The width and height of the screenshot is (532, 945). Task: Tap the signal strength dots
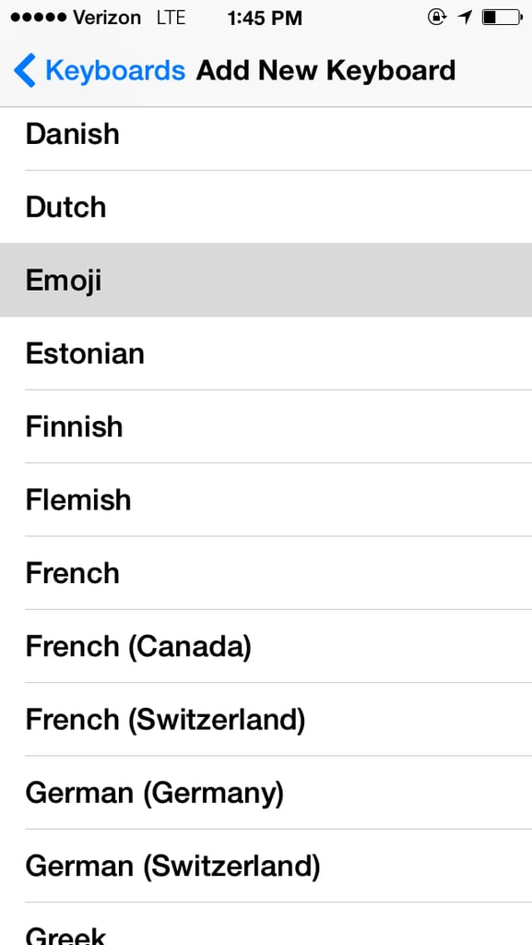point(38,18)
